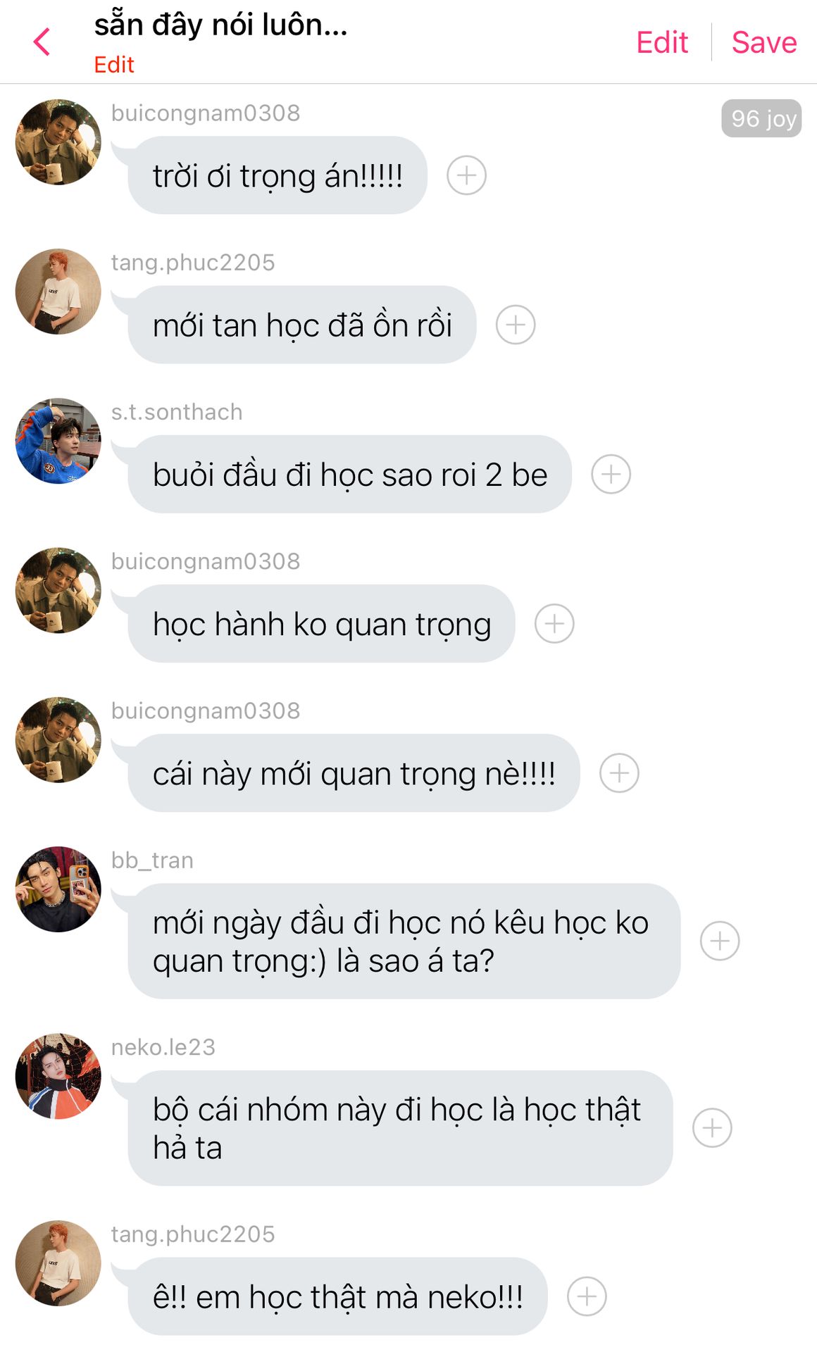Tap the plus icon beside "cái này mới quan trọng nè!!!!"

click(x=619, y=773)
